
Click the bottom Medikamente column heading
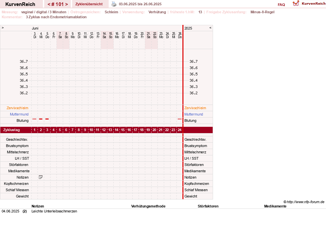(275, 206)
